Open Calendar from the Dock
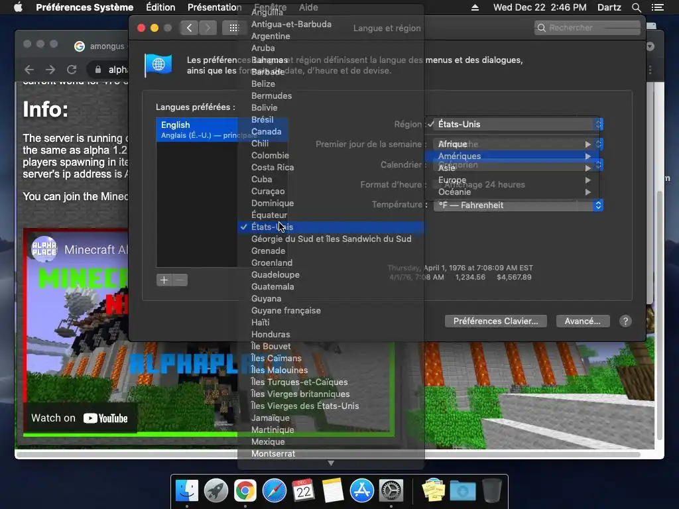The image size is (679, 509). tap(303, 491)
